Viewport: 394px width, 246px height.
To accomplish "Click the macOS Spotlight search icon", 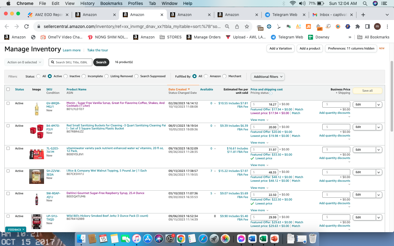I will pos(365,3).
